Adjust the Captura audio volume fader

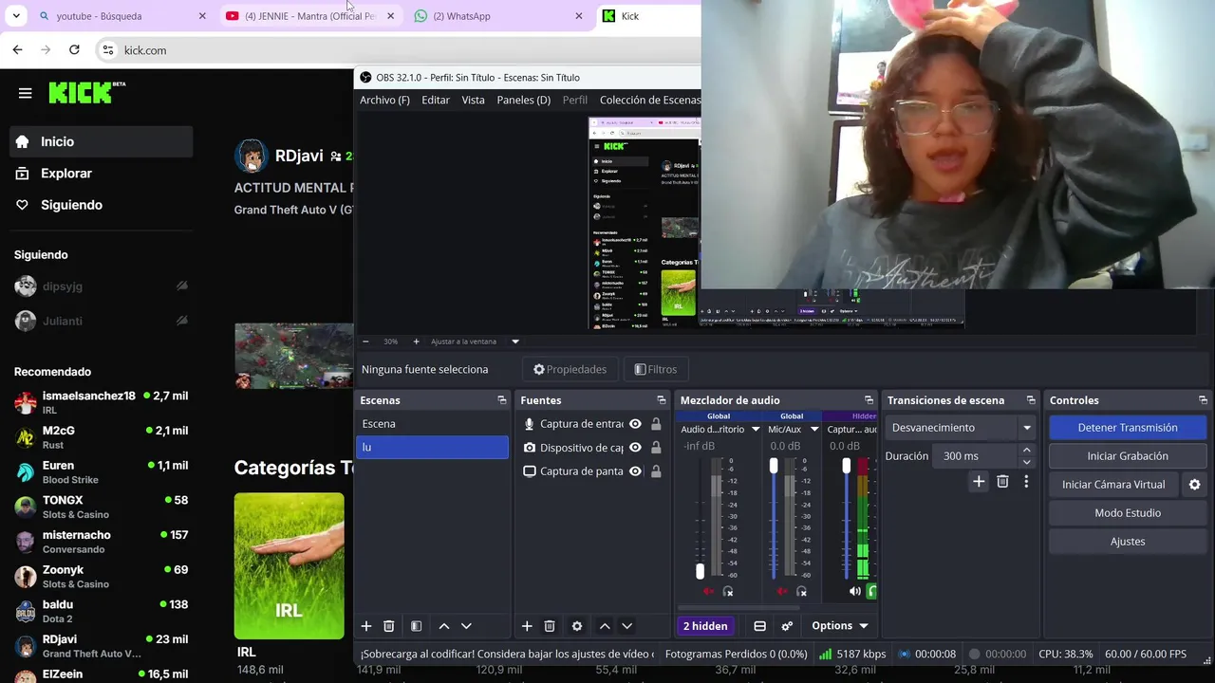pyautogui.click(x=847, y=466)
